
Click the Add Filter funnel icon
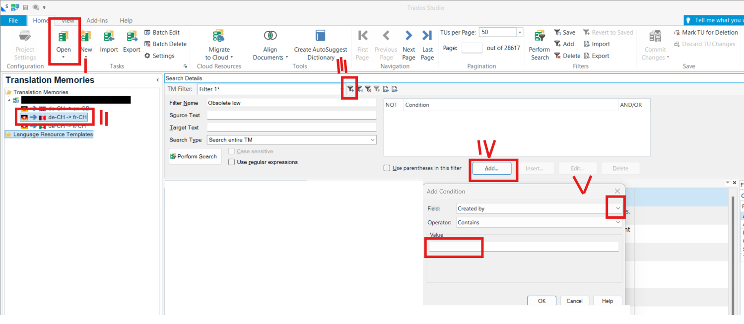[x=350, y=88]
